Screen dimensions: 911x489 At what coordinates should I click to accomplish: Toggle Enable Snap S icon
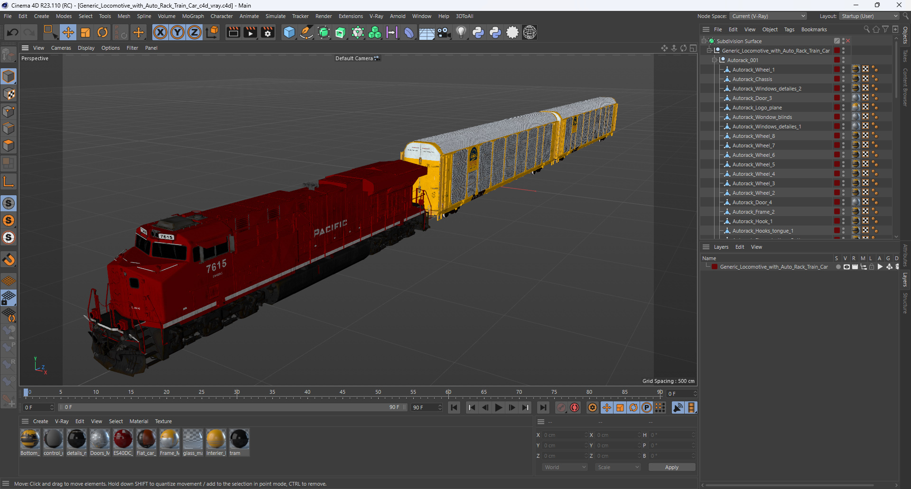[x=9, y=203]
